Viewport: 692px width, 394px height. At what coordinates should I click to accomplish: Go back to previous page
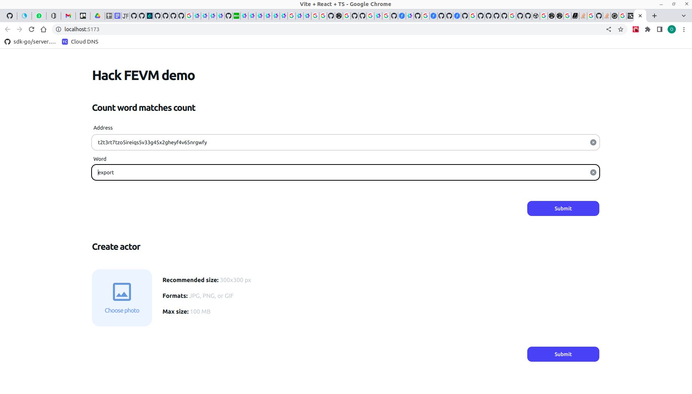pos(8,29)
